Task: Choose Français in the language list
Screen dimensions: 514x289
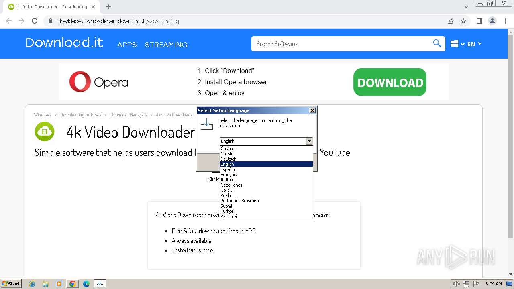Action: 266,175
